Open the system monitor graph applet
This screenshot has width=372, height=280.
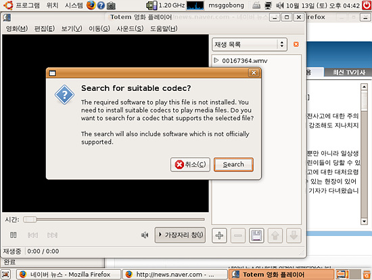click(195, 5)
